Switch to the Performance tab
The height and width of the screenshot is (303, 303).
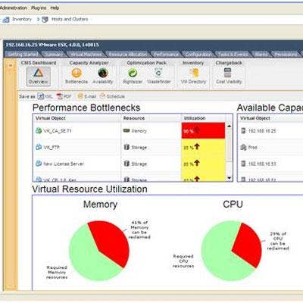(166, 55)
